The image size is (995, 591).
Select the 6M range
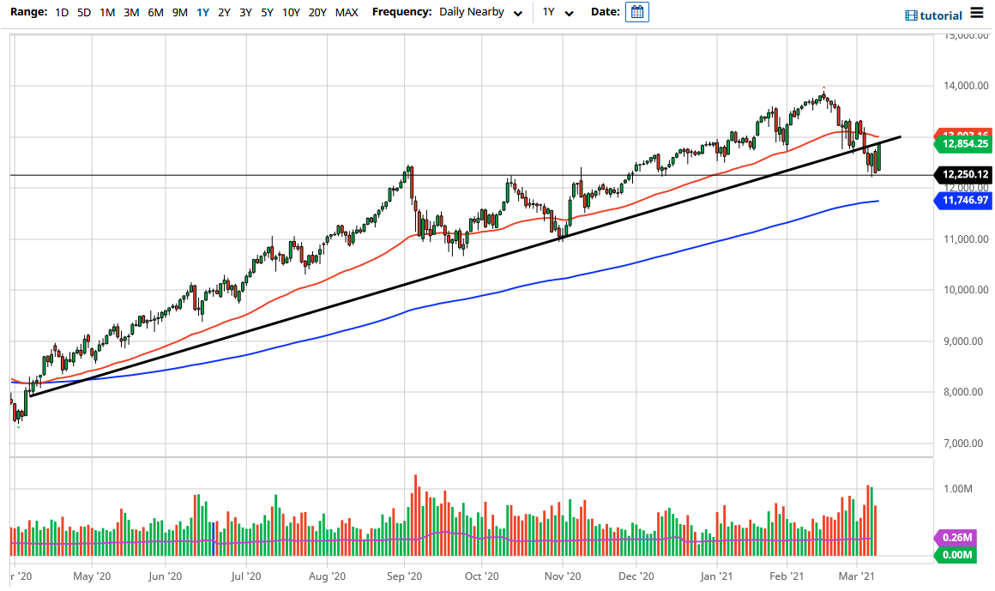point(154,13)
